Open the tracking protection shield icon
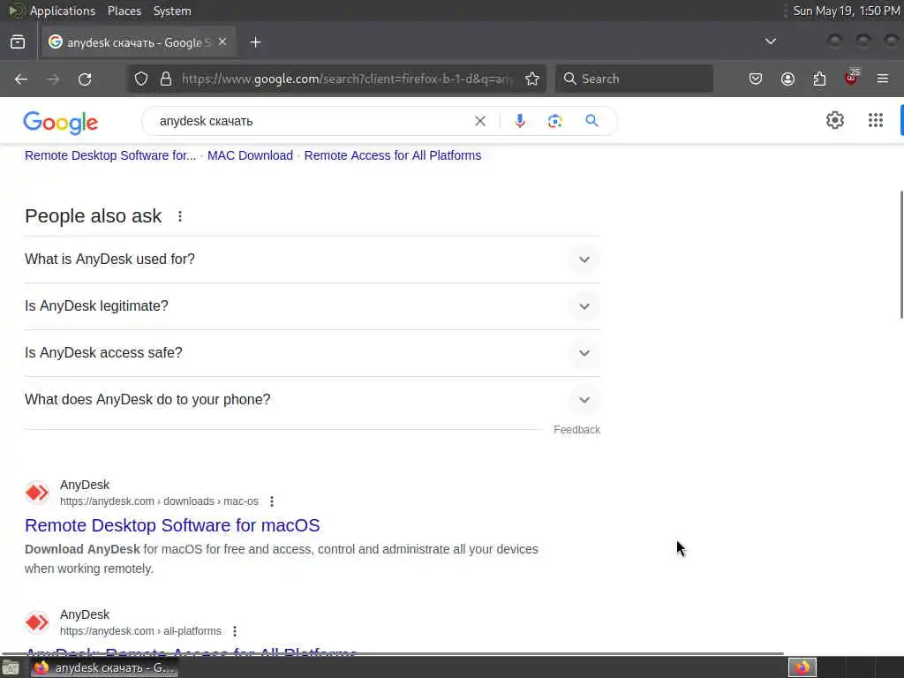904x678 pixels. [141, 79]
